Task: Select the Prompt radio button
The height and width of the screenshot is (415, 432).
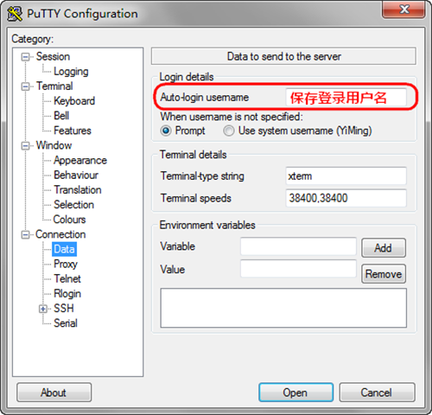Action: tap(166, 131)
